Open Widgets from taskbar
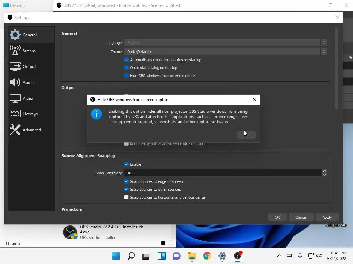353x264 pixels. (x=161, y=256)
